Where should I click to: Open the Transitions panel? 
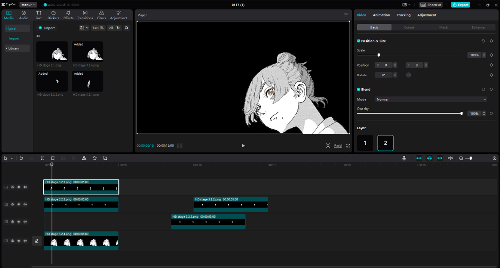point(85,15)
